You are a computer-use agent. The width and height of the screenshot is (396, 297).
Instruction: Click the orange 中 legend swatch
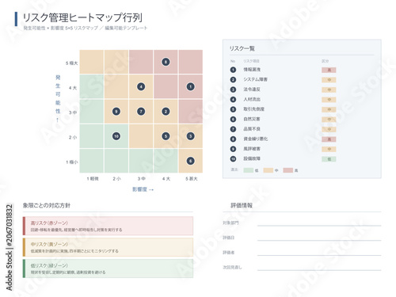(x=268, y=170)
